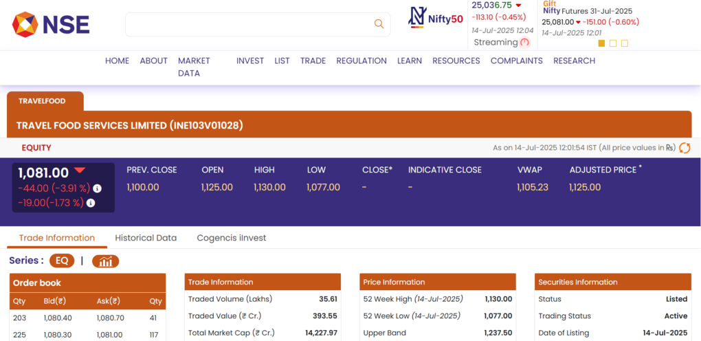
Task: Click the NSE logo
Action: coord(51,24)
